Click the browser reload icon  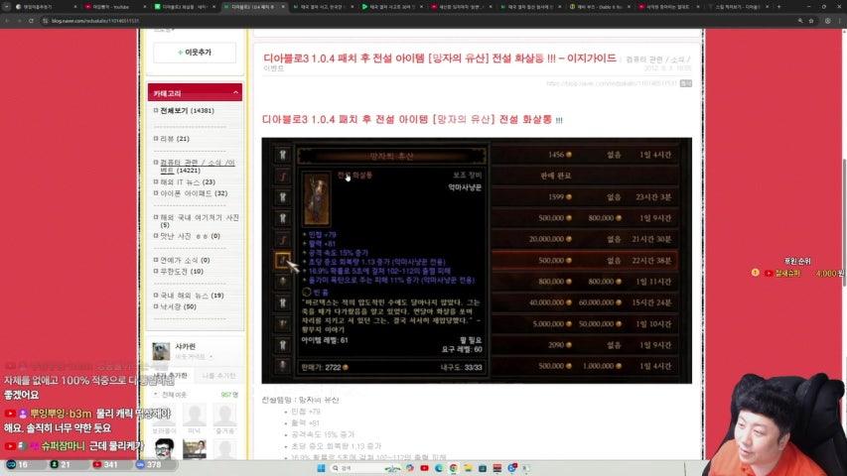(x=31, y=21)
